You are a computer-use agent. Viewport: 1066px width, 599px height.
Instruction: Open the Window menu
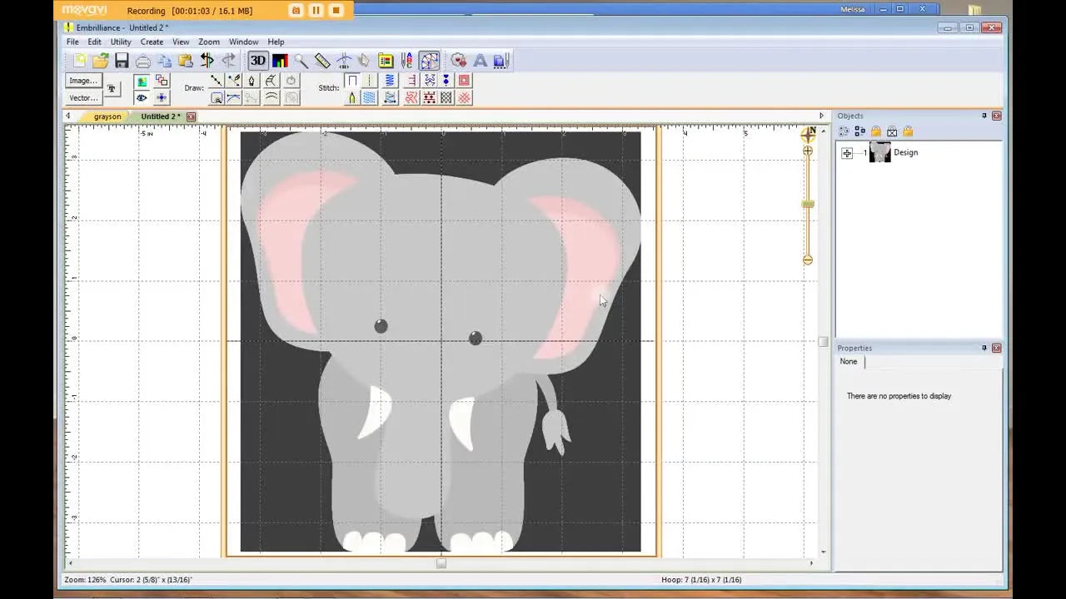click(x=244, y=42)
